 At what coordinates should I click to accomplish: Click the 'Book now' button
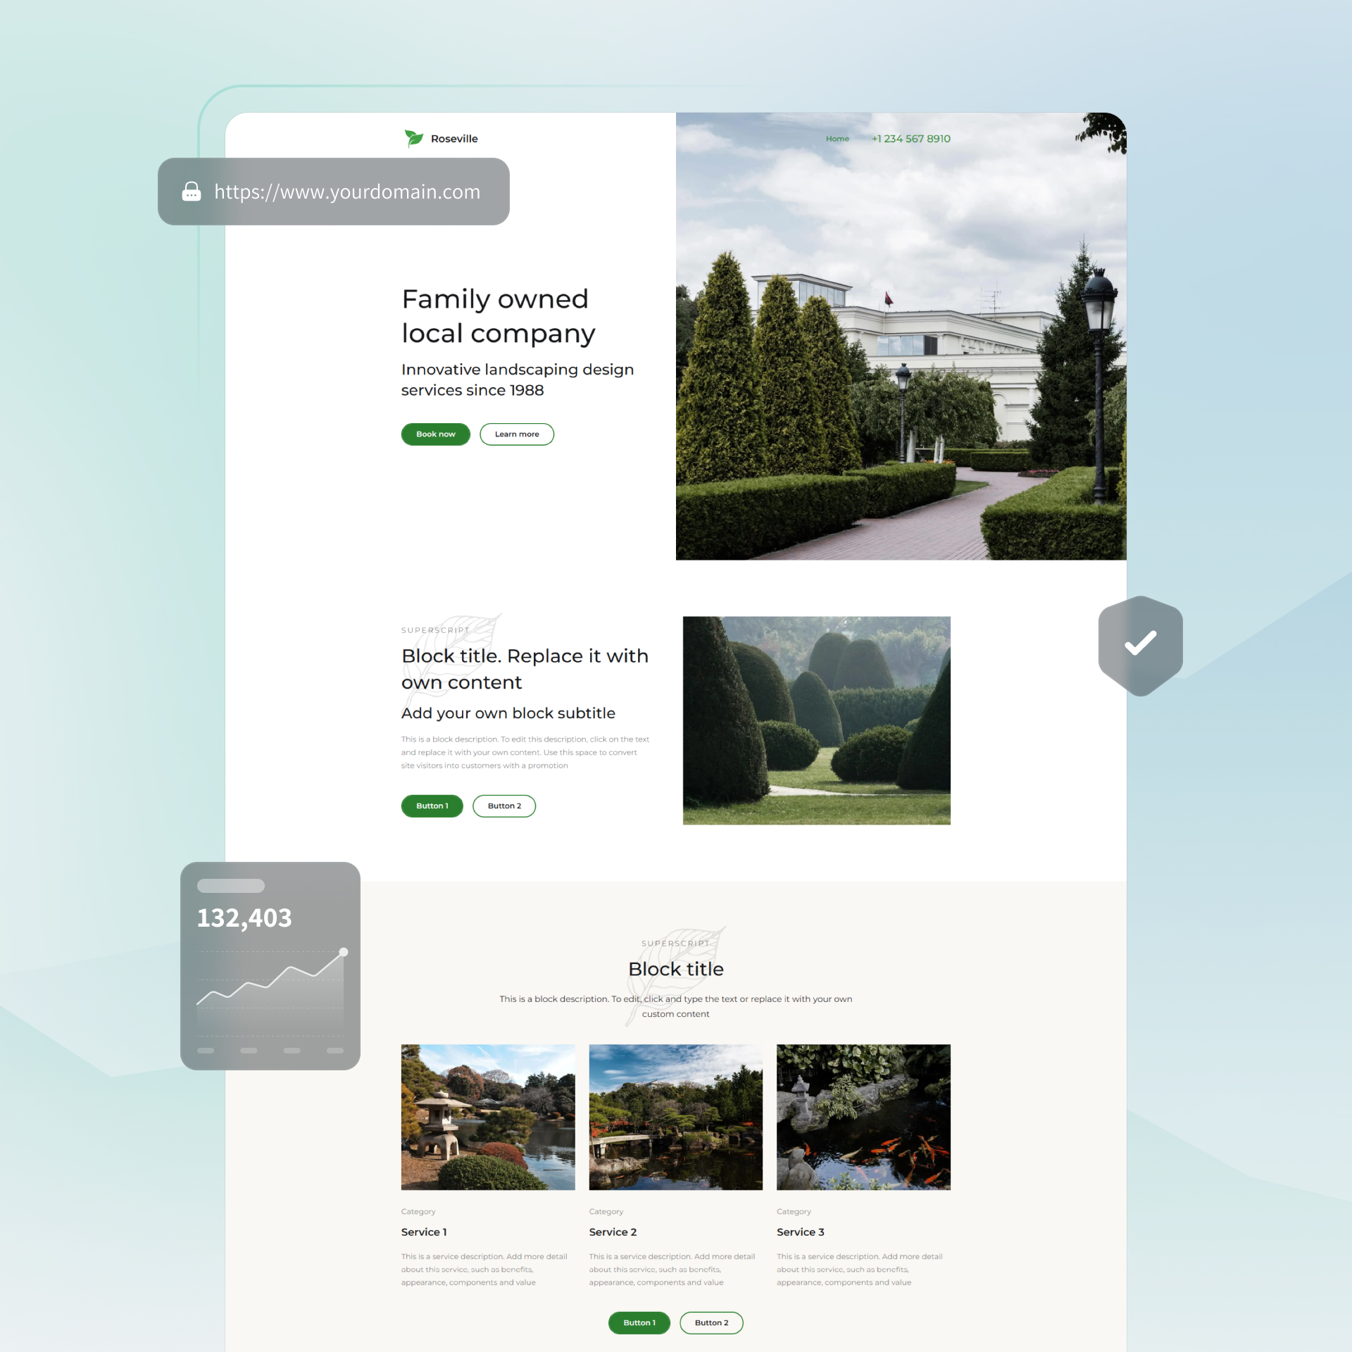(x=436, y=433)
